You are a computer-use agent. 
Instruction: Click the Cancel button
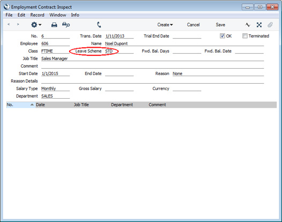click(193, 25)
